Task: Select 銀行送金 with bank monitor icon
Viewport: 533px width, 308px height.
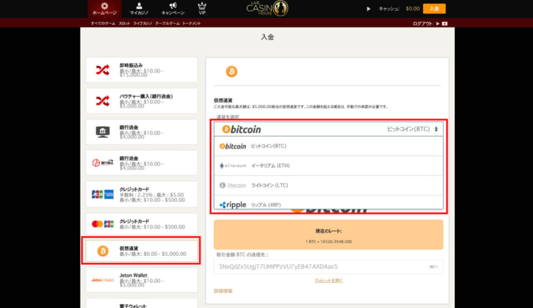Action: coord(142,132)
